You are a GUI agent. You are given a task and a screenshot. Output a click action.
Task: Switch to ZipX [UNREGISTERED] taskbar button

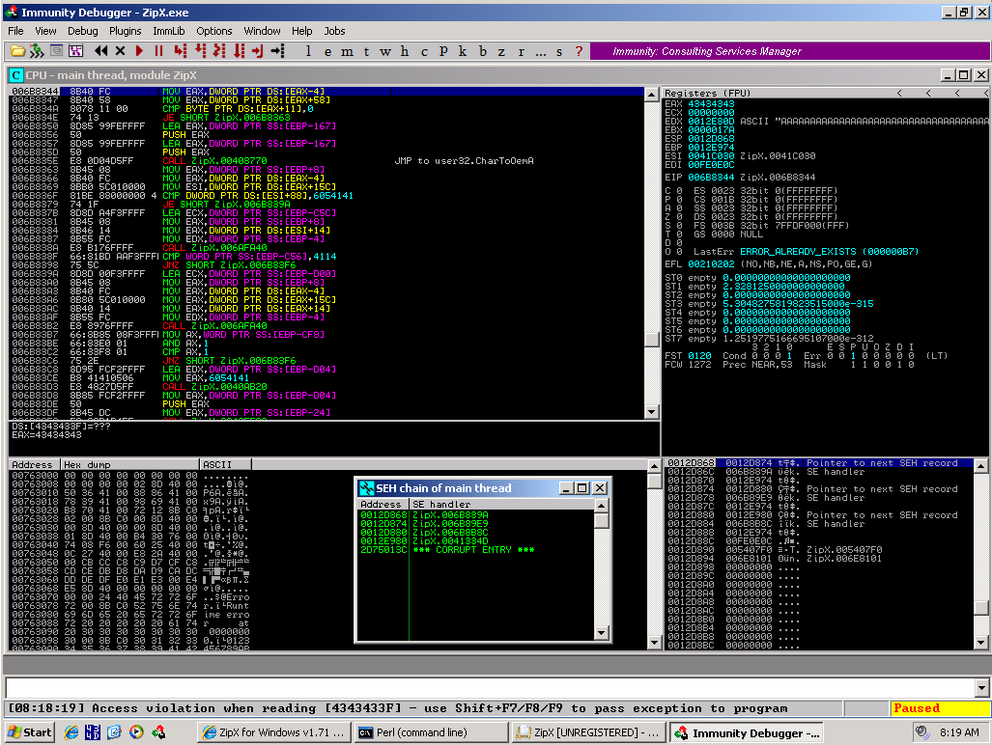tap(587, 732)
